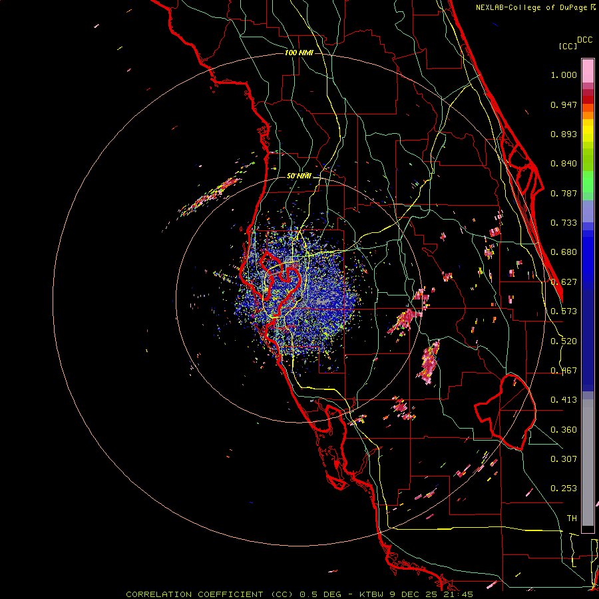The width and height of the screenshot is (599, 599).
Task: Click the 0.947 value on the color scale
Action: 564,104
